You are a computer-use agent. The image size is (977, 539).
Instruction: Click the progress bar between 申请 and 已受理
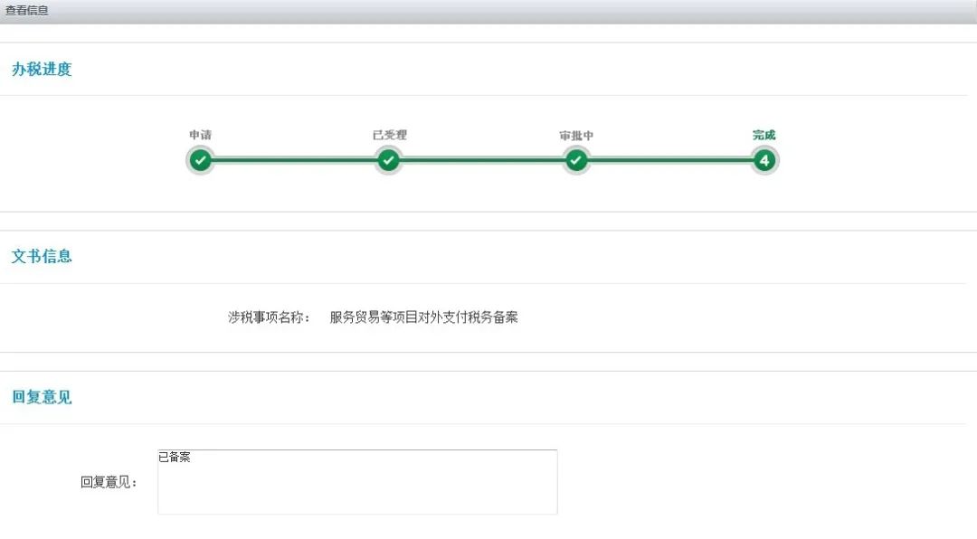tap(294, 161)
